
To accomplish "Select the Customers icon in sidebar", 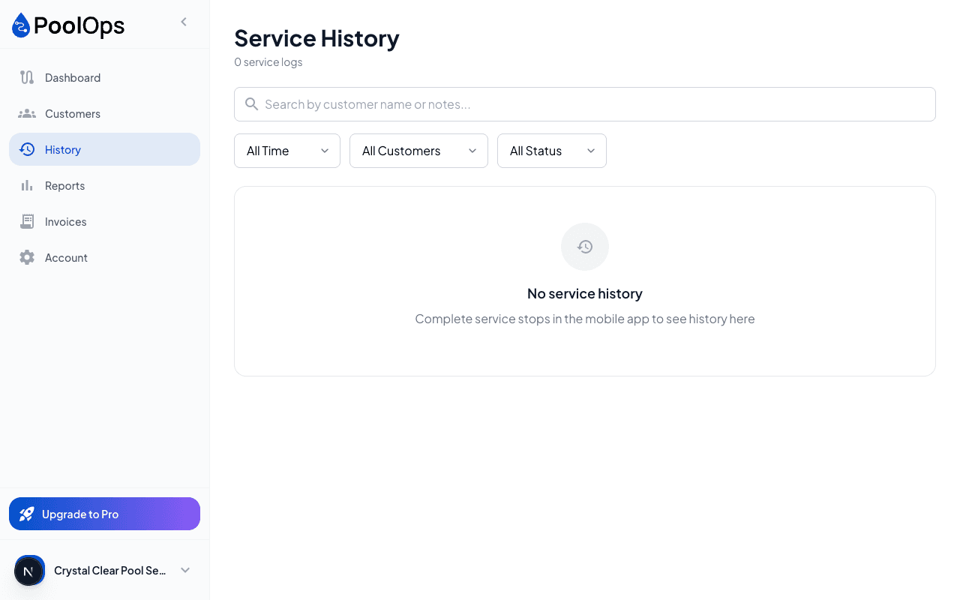I will click(x=27, y=113).
